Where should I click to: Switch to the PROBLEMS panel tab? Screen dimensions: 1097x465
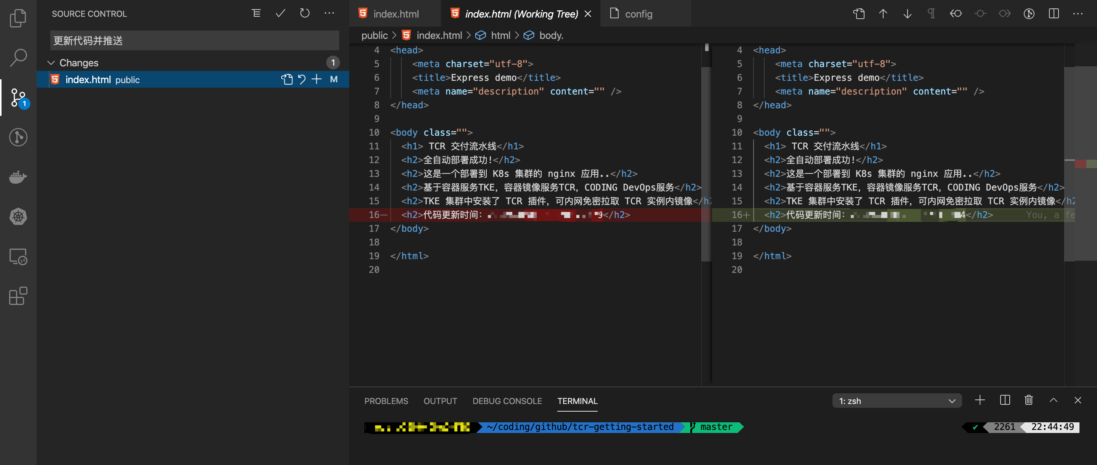point(386,401)
